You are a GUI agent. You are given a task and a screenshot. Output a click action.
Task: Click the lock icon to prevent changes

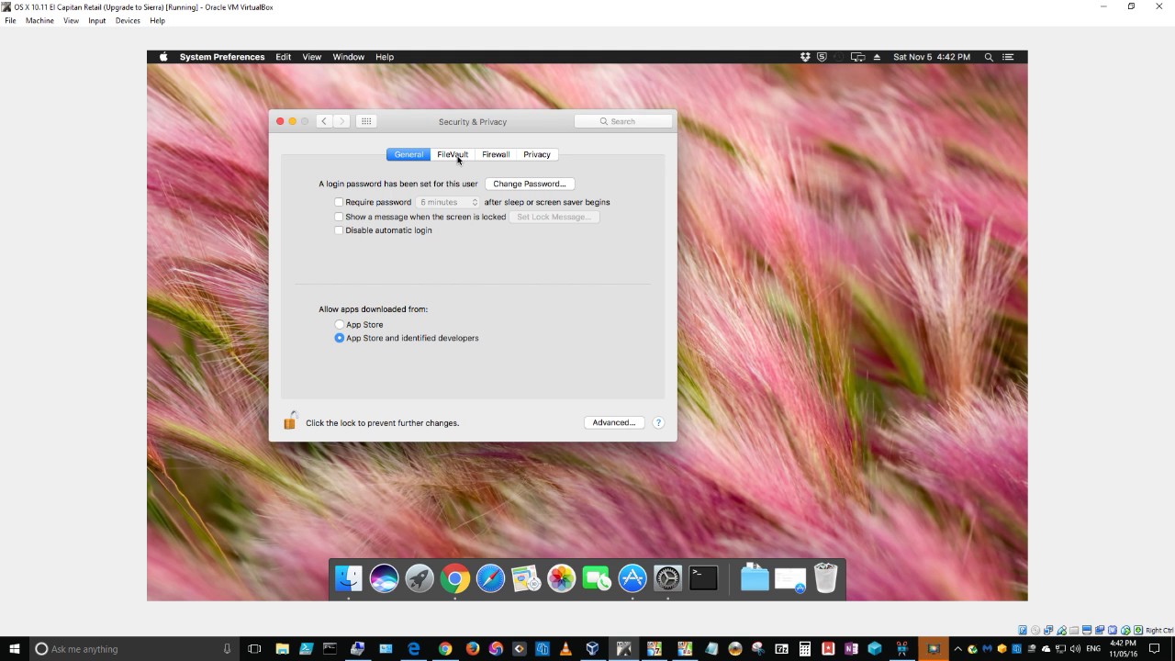pyautogui.click(x=290, y=421)
